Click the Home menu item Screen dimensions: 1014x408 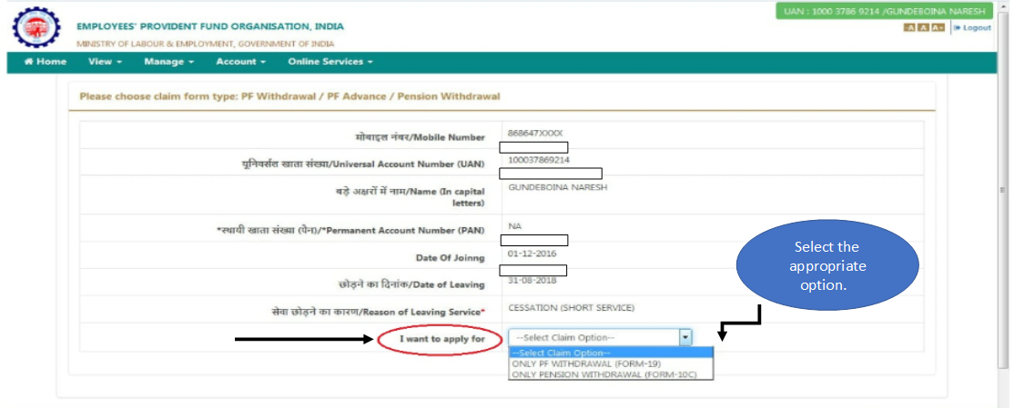46,62
